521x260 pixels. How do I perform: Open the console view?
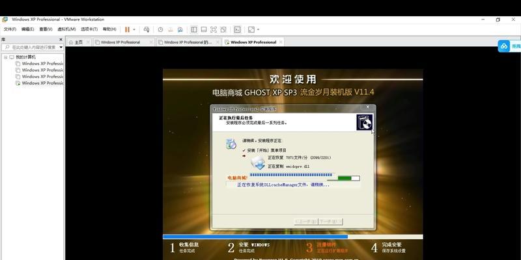[x=237, y=29]
